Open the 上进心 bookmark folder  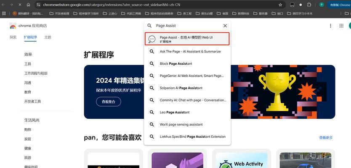pyautogui.click(x=110, y=13)
